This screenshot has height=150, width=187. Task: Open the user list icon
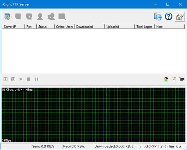click(40, 17)
